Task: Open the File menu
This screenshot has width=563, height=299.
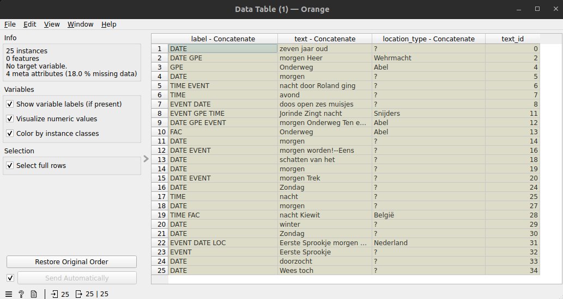Action: click(10, 24)
